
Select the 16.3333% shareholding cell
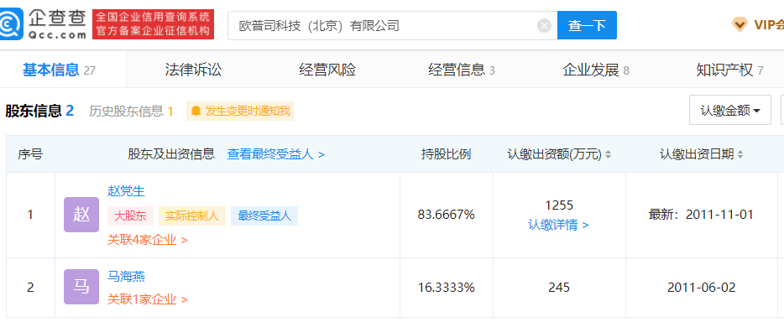(446, 288)
